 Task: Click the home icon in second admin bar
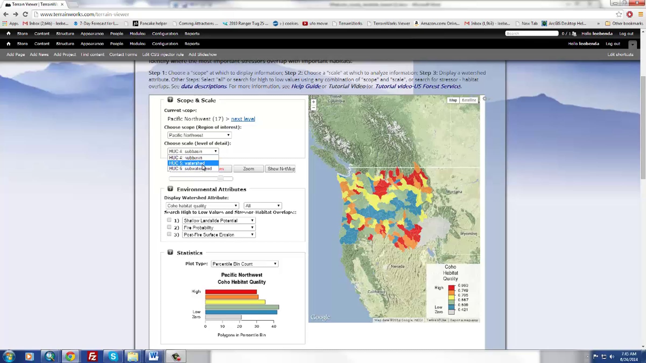[x=9, y=44]
